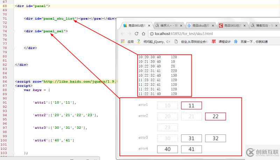Click SKU row value 130

(174, 75)
